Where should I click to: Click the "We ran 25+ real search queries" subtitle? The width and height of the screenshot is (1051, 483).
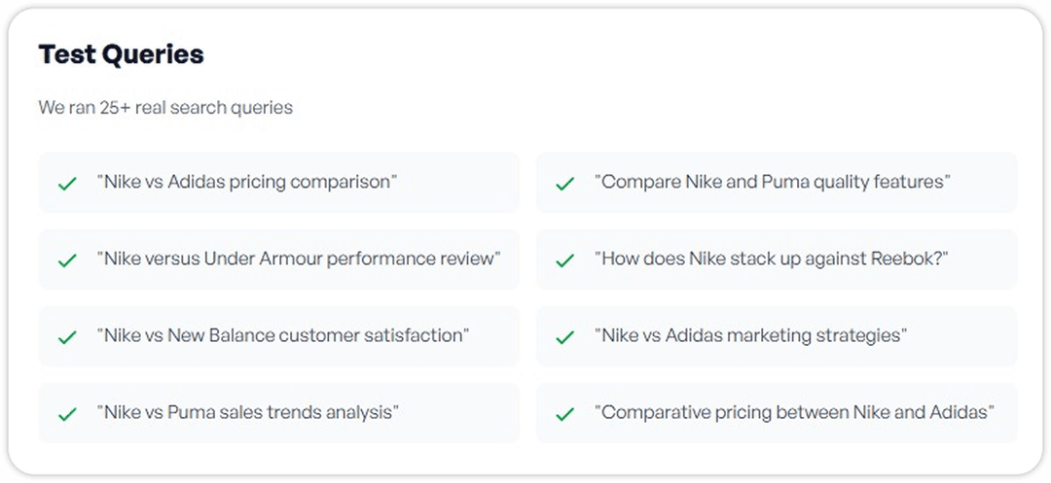click(x=165, y=108)
